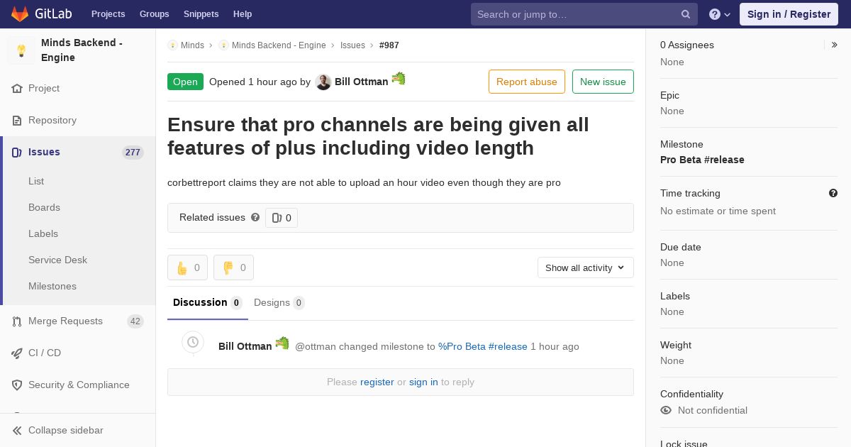
Task: Click the Time tracking help icon
Action: [833, 193]
